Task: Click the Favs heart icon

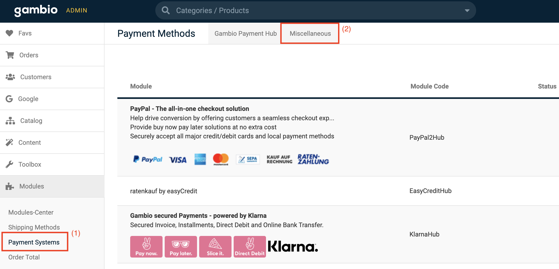Action: [x=9, y=33]
